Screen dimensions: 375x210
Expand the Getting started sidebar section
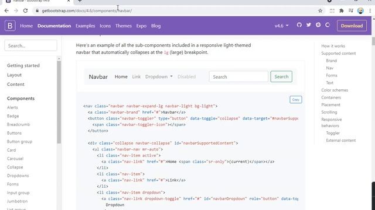23,65
